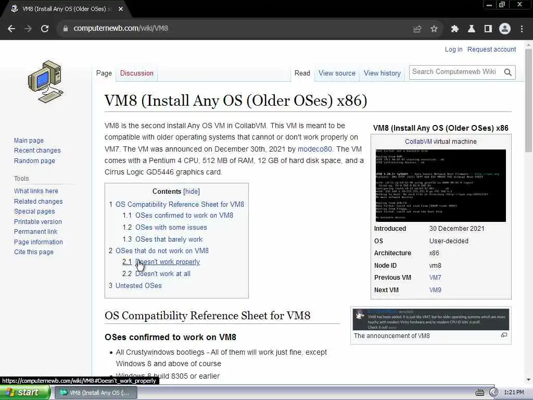Open Page information link
Image resolution: width=533 pixels, height=400 pixels.
click(39, 242)
